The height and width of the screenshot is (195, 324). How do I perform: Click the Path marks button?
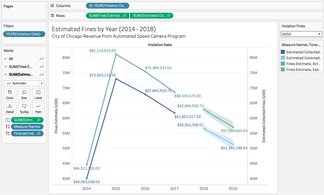(38, 108)
